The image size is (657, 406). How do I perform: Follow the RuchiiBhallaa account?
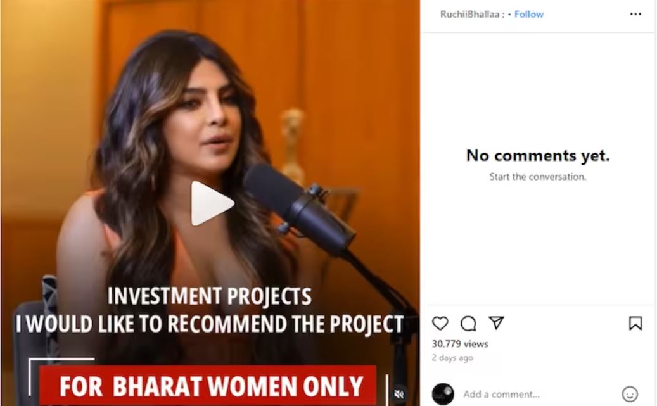[x=529, y=14]
